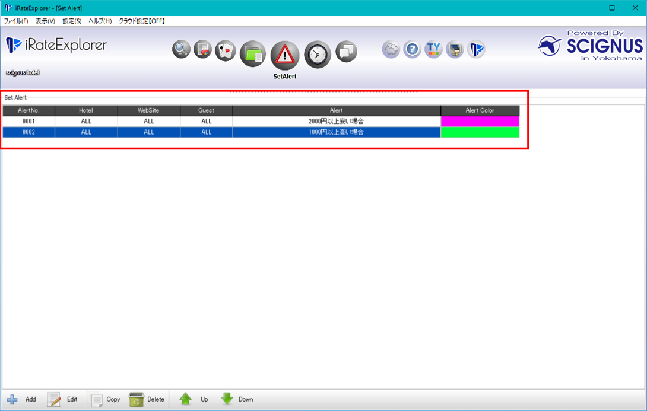Click the green folder icon

click(253, 55)
